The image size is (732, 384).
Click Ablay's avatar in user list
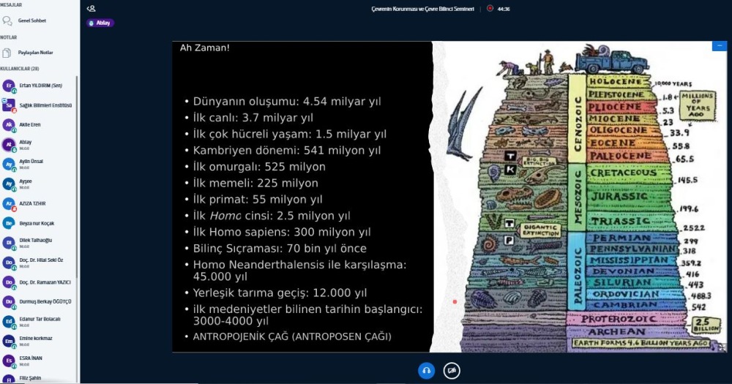(8, 145)
